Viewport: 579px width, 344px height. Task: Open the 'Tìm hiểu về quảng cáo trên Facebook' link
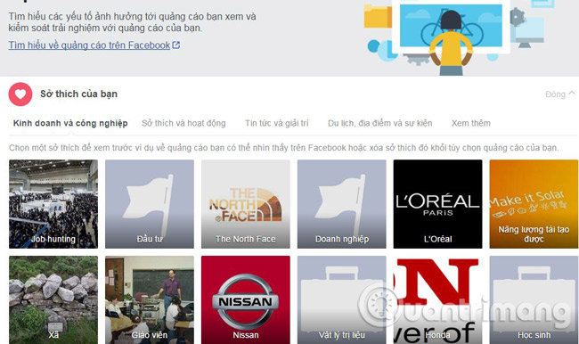tap(89, 45)
